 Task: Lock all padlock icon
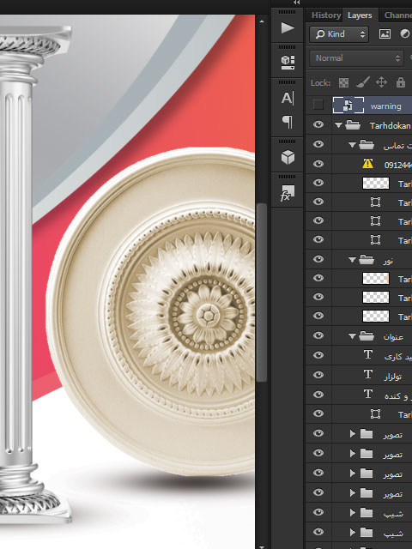(401, 82)
